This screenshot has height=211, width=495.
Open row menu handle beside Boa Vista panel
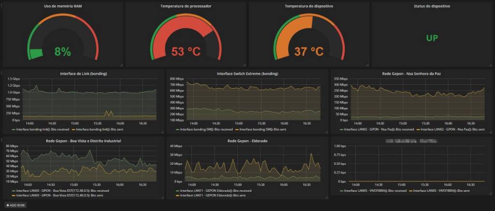1,140
